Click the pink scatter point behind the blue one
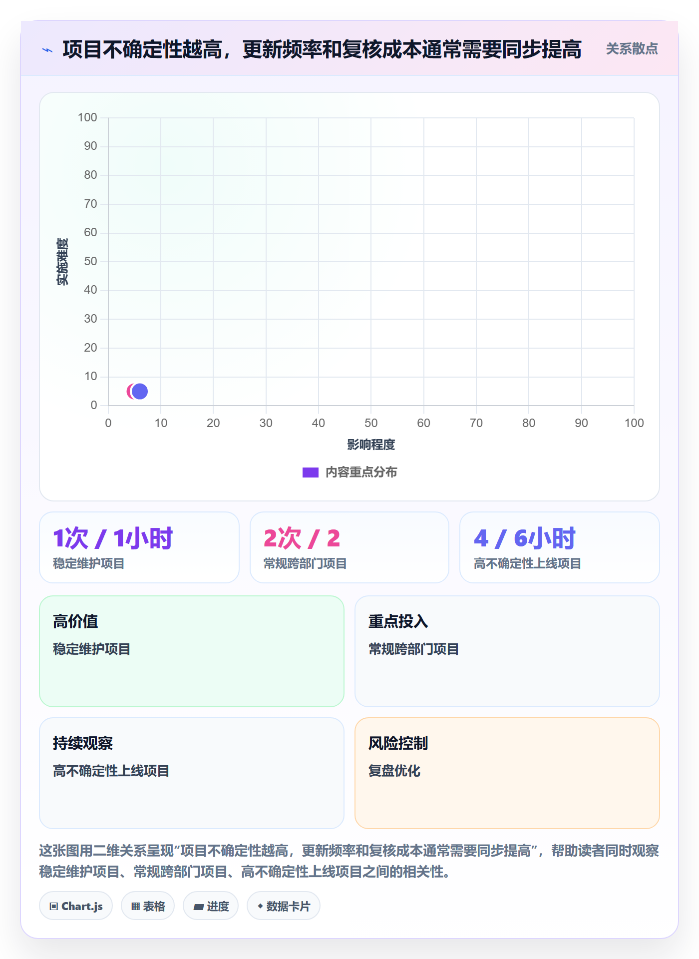 [x=129, y=392]
